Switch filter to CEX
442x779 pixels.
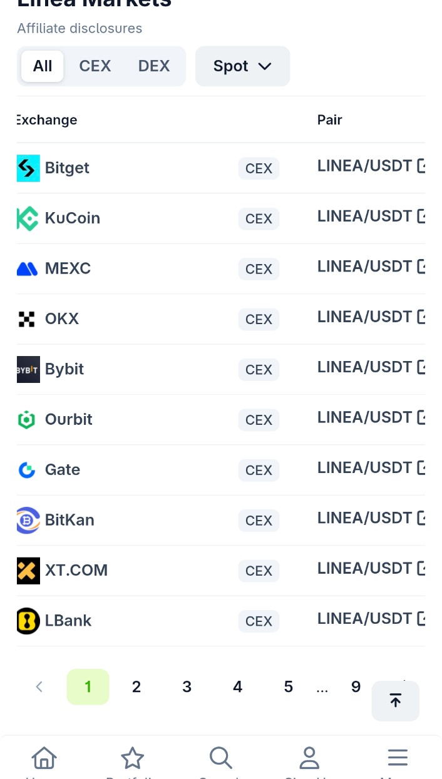coord(95,66)
